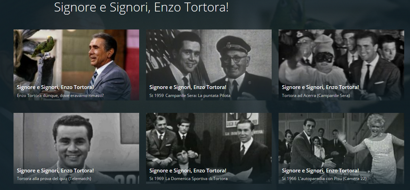Viewport: 410px width, 190px height.
Task: Open thumbnail showing man in uniform cap
Action: [x=209, y=65]
